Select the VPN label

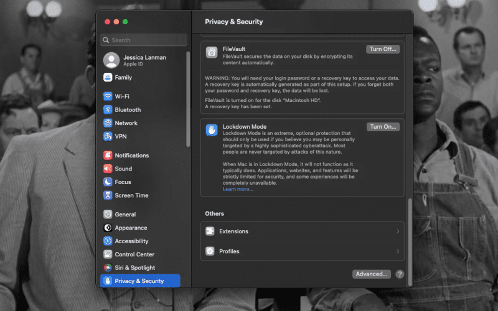(121, 136)
